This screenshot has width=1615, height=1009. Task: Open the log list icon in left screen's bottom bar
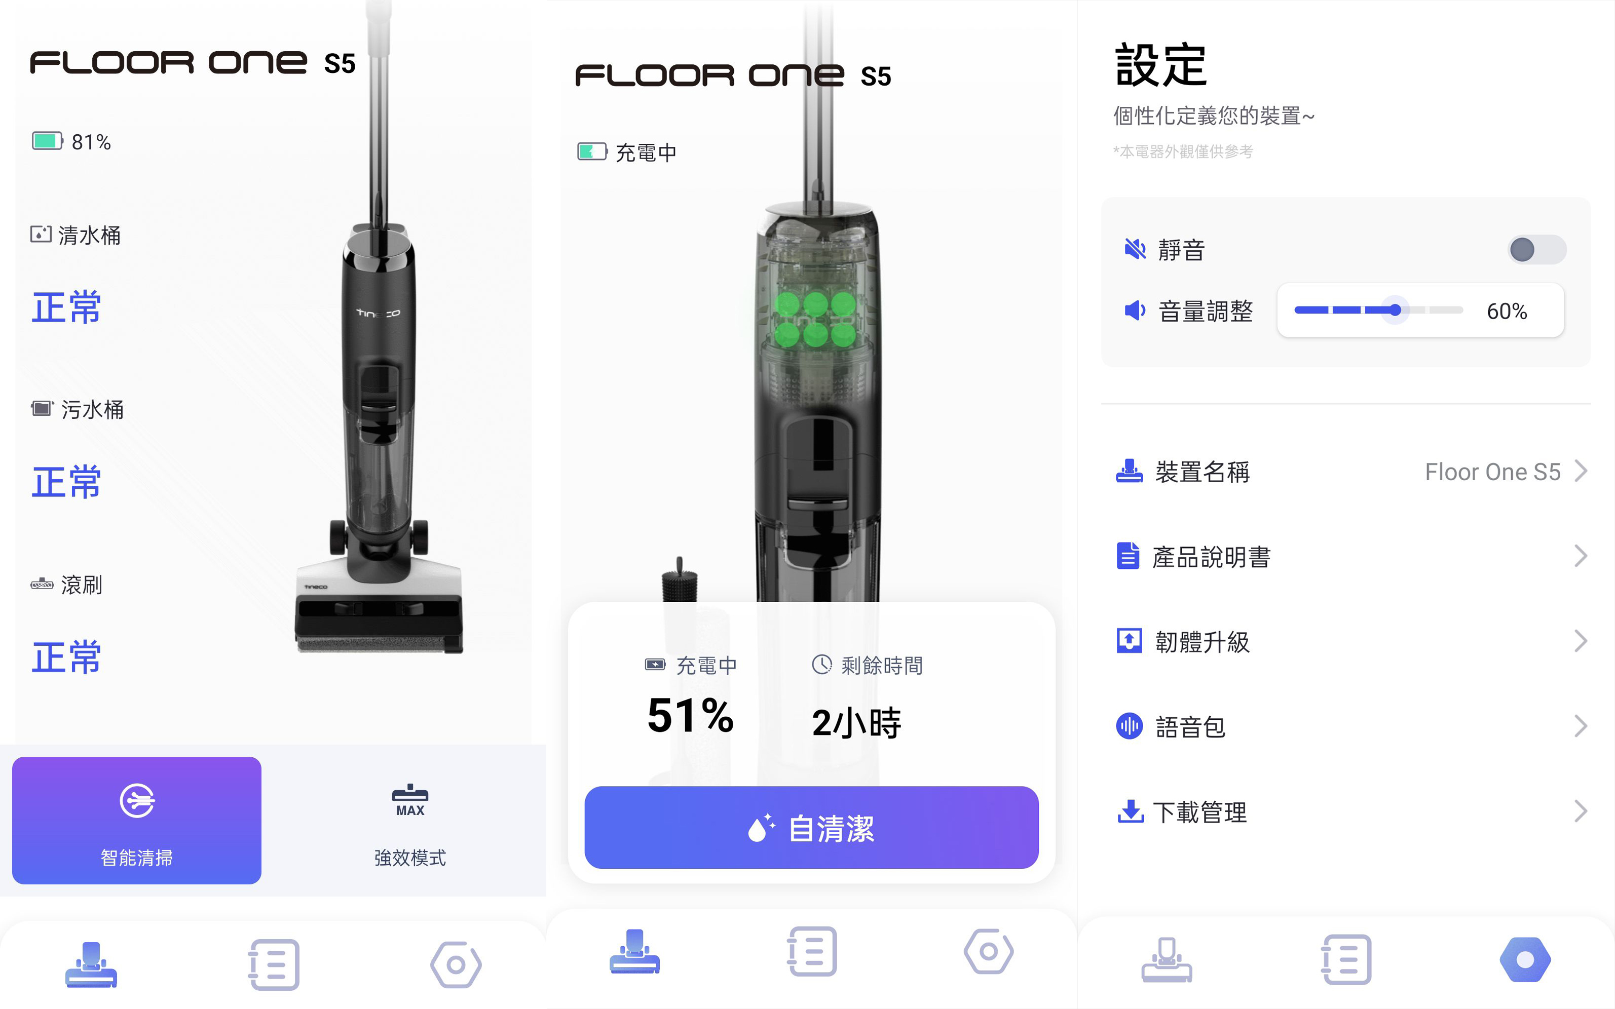(x=274, y=964)
